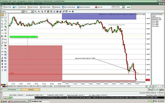The height and width of the screenshot is (103, 165).
Task: Open the Window menu
Action: 36,4
